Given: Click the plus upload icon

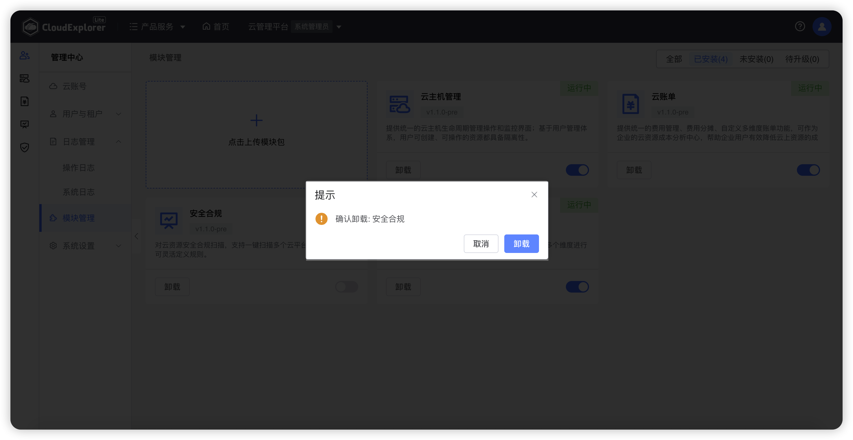Looking at the screenshot, I should 256,120.
